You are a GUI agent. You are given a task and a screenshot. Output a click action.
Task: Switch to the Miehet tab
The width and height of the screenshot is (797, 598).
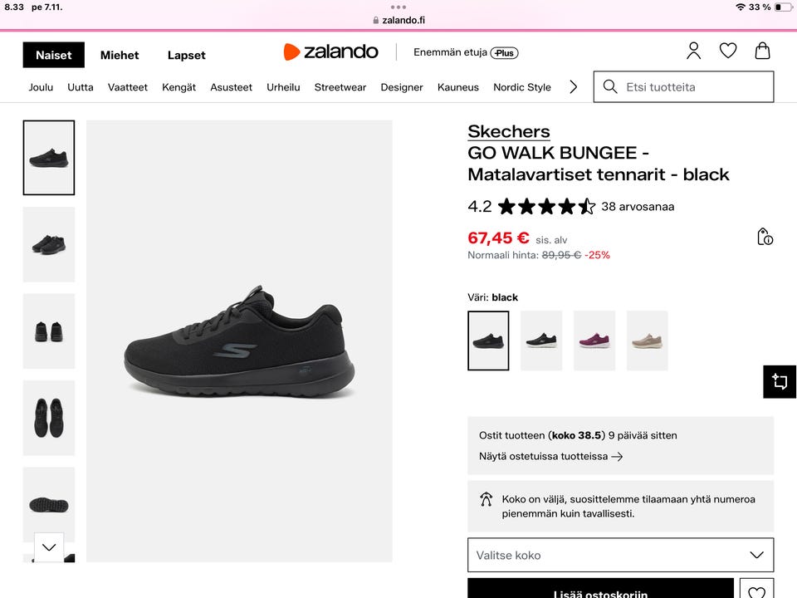pos(120,56)
